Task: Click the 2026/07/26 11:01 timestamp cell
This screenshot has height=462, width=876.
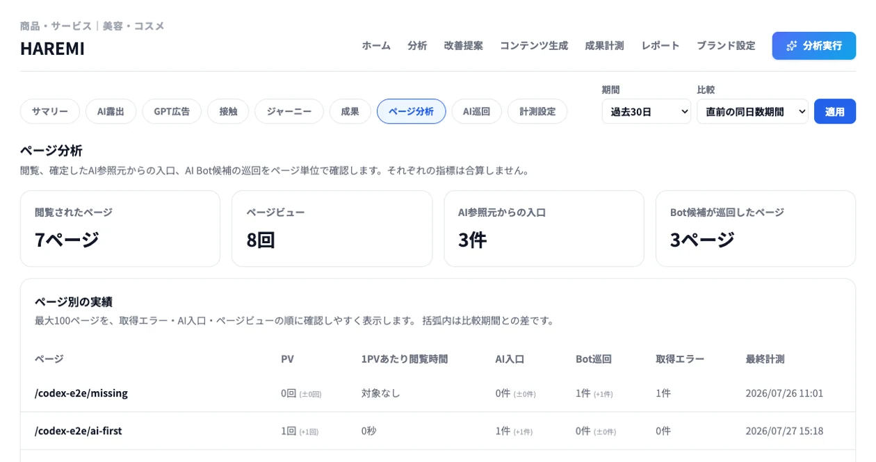Action: (784, 393)
